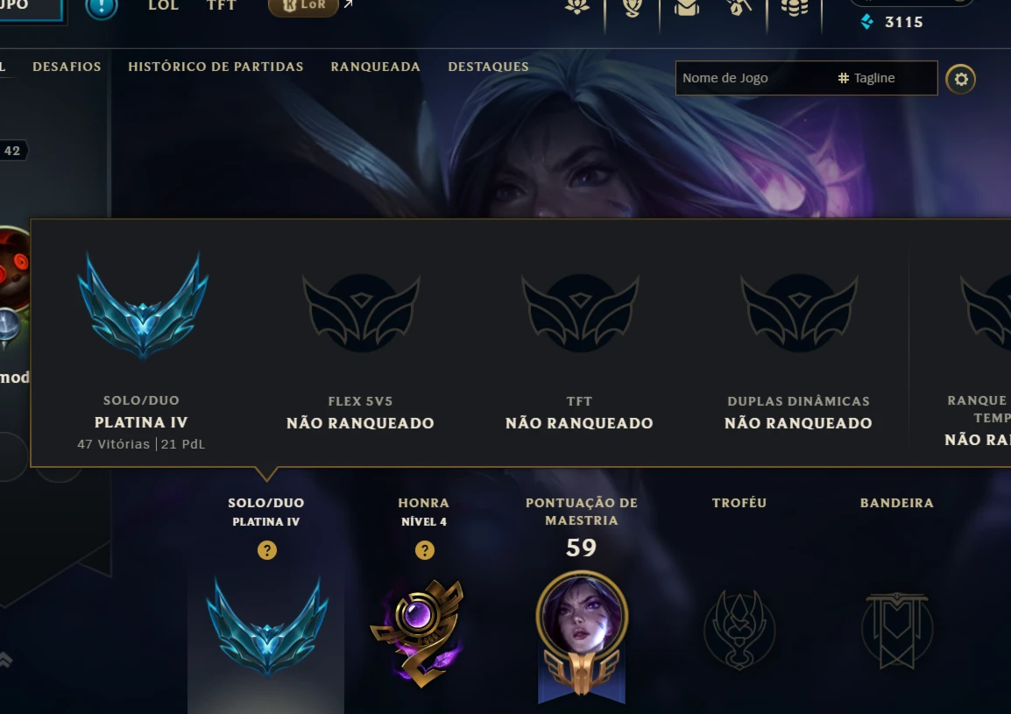The width and height of the screenshot is (1011, 714).
Task: Expand the collapse chevron at bottom left
Action: point(5,659)
